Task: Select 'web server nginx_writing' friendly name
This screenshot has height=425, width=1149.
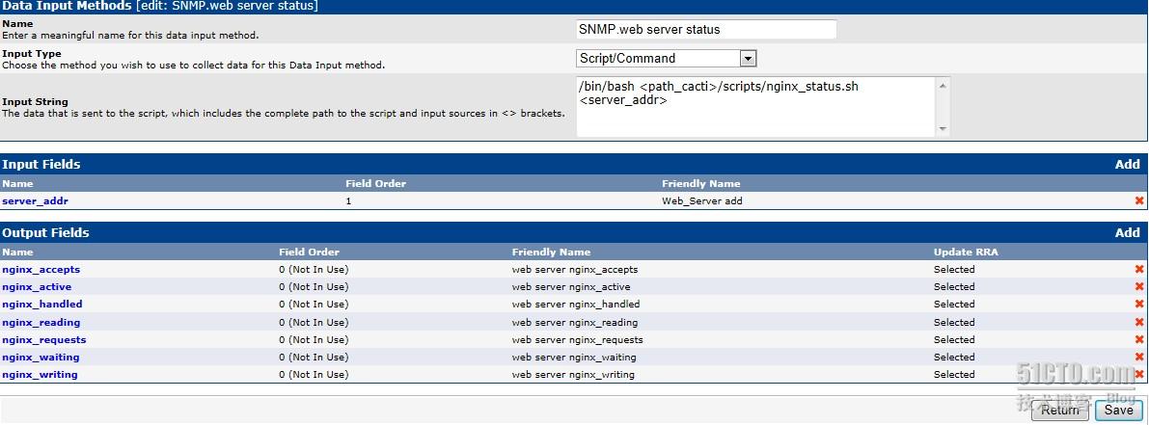Action: [x=573, y=375]
